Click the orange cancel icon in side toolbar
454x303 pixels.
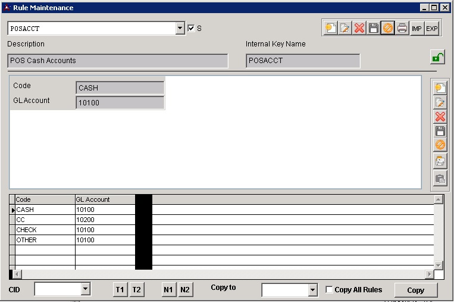(x=440, y=145)
